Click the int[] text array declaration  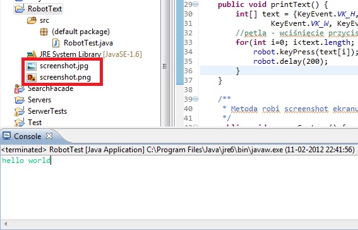click(x=296, y=14)
